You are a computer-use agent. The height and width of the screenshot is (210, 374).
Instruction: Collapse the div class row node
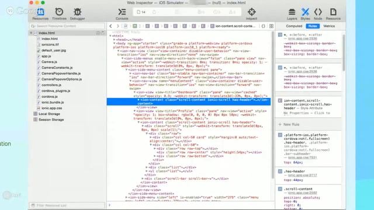pos(147,134)
